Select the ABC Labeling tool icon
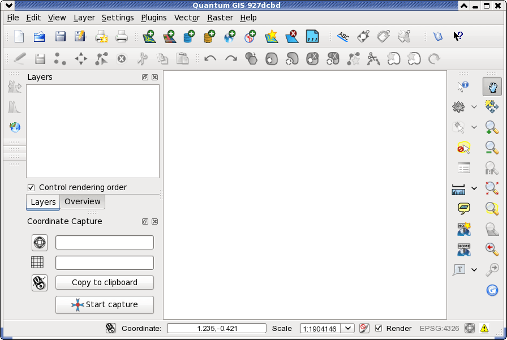The width and height of the screenshot is (507, 340). pyautogui.click(x=343, y=36)
